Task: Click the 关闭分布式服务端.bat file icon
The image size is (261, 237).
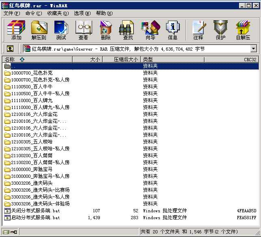Action: (7, 211)
